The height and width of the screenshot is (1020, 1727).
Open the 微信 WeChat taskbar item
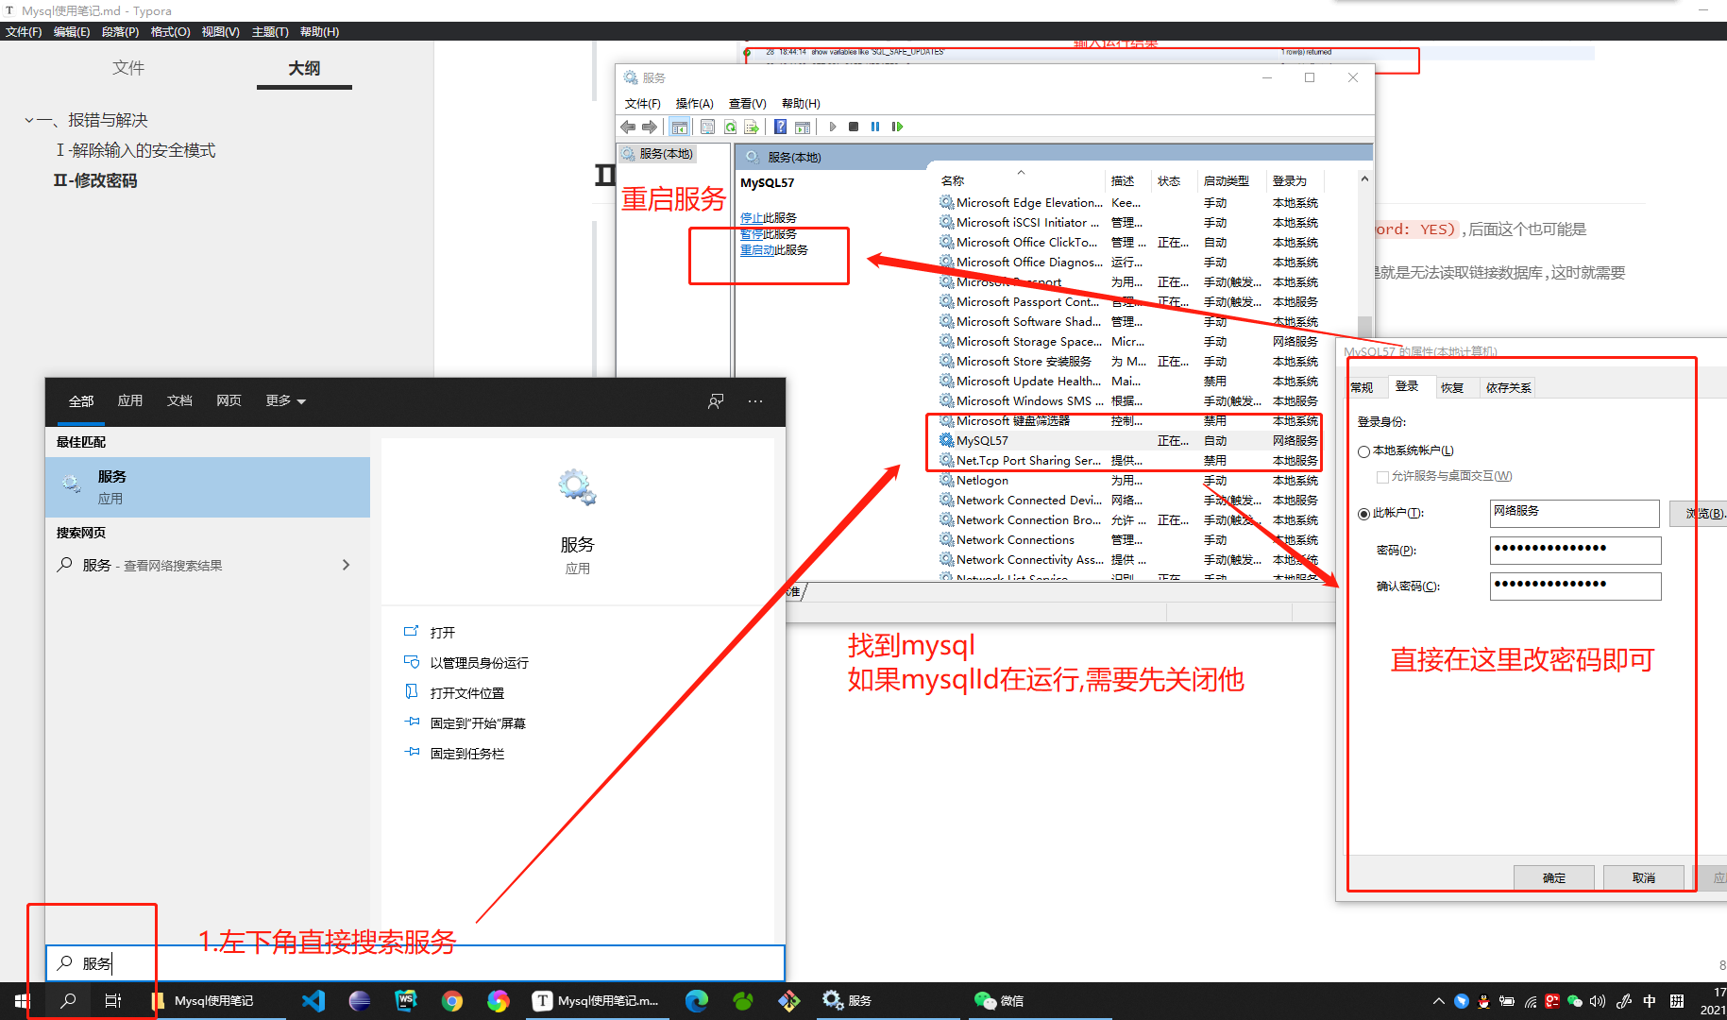[999, 1001]
